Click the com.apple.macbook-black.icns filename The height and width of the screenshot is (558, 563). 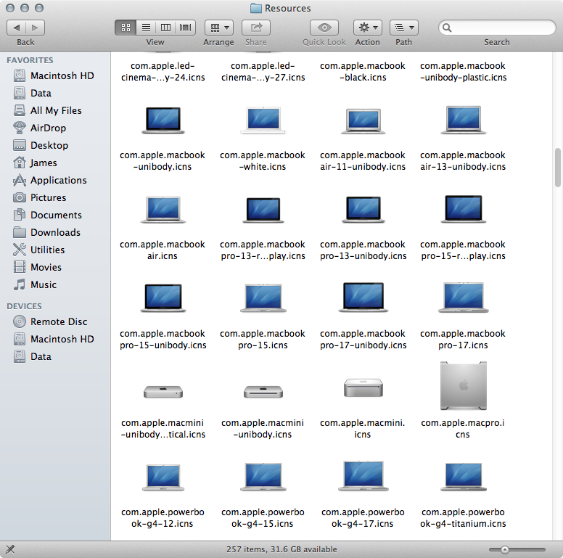coord(363,72)
